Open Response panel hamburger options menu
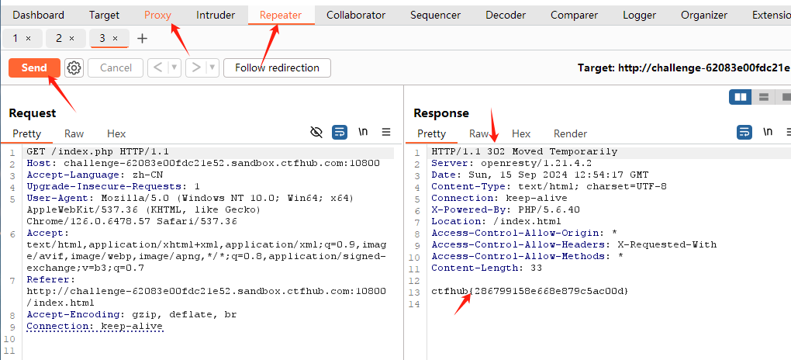The width and height of the screenshot is (791, 360). (786, 132)
